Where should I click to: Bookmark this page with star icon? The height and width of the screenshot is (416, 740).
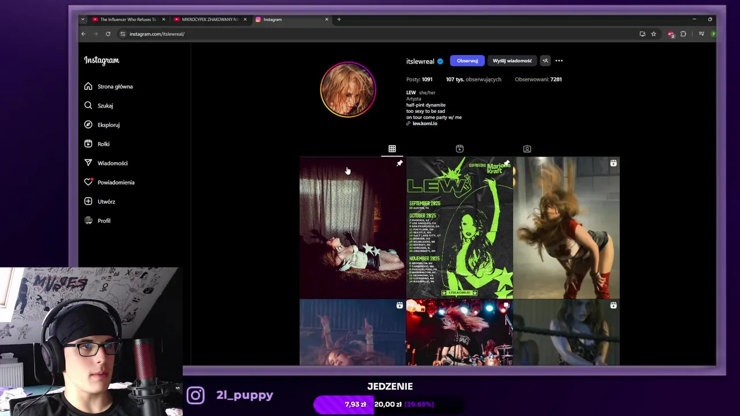(654, 34)
